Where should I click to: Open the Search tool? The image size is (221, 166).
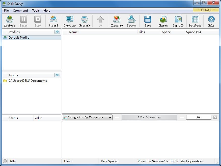coord(132,21)
